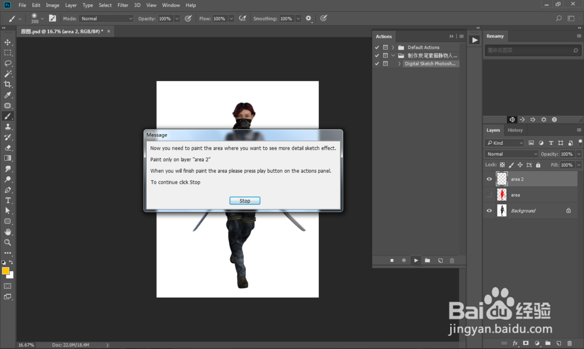Click Stop recording icon in Actions panel
This screenshot has width=584, height=349.
point(392,260)
